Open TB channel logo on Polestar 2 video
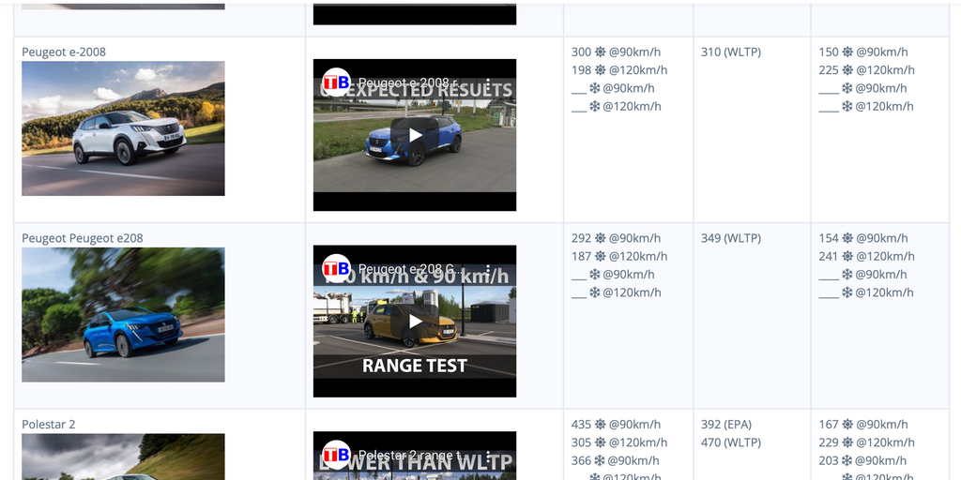Viewport: 961px width, 480px height. [336, 455]
